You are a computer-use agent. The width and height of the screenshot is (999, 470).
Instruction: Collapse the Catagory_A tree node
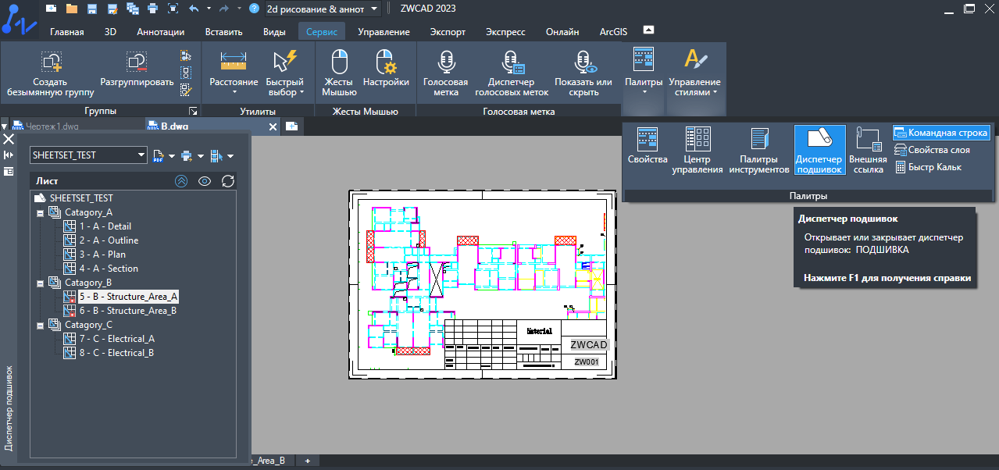point(40,213)
